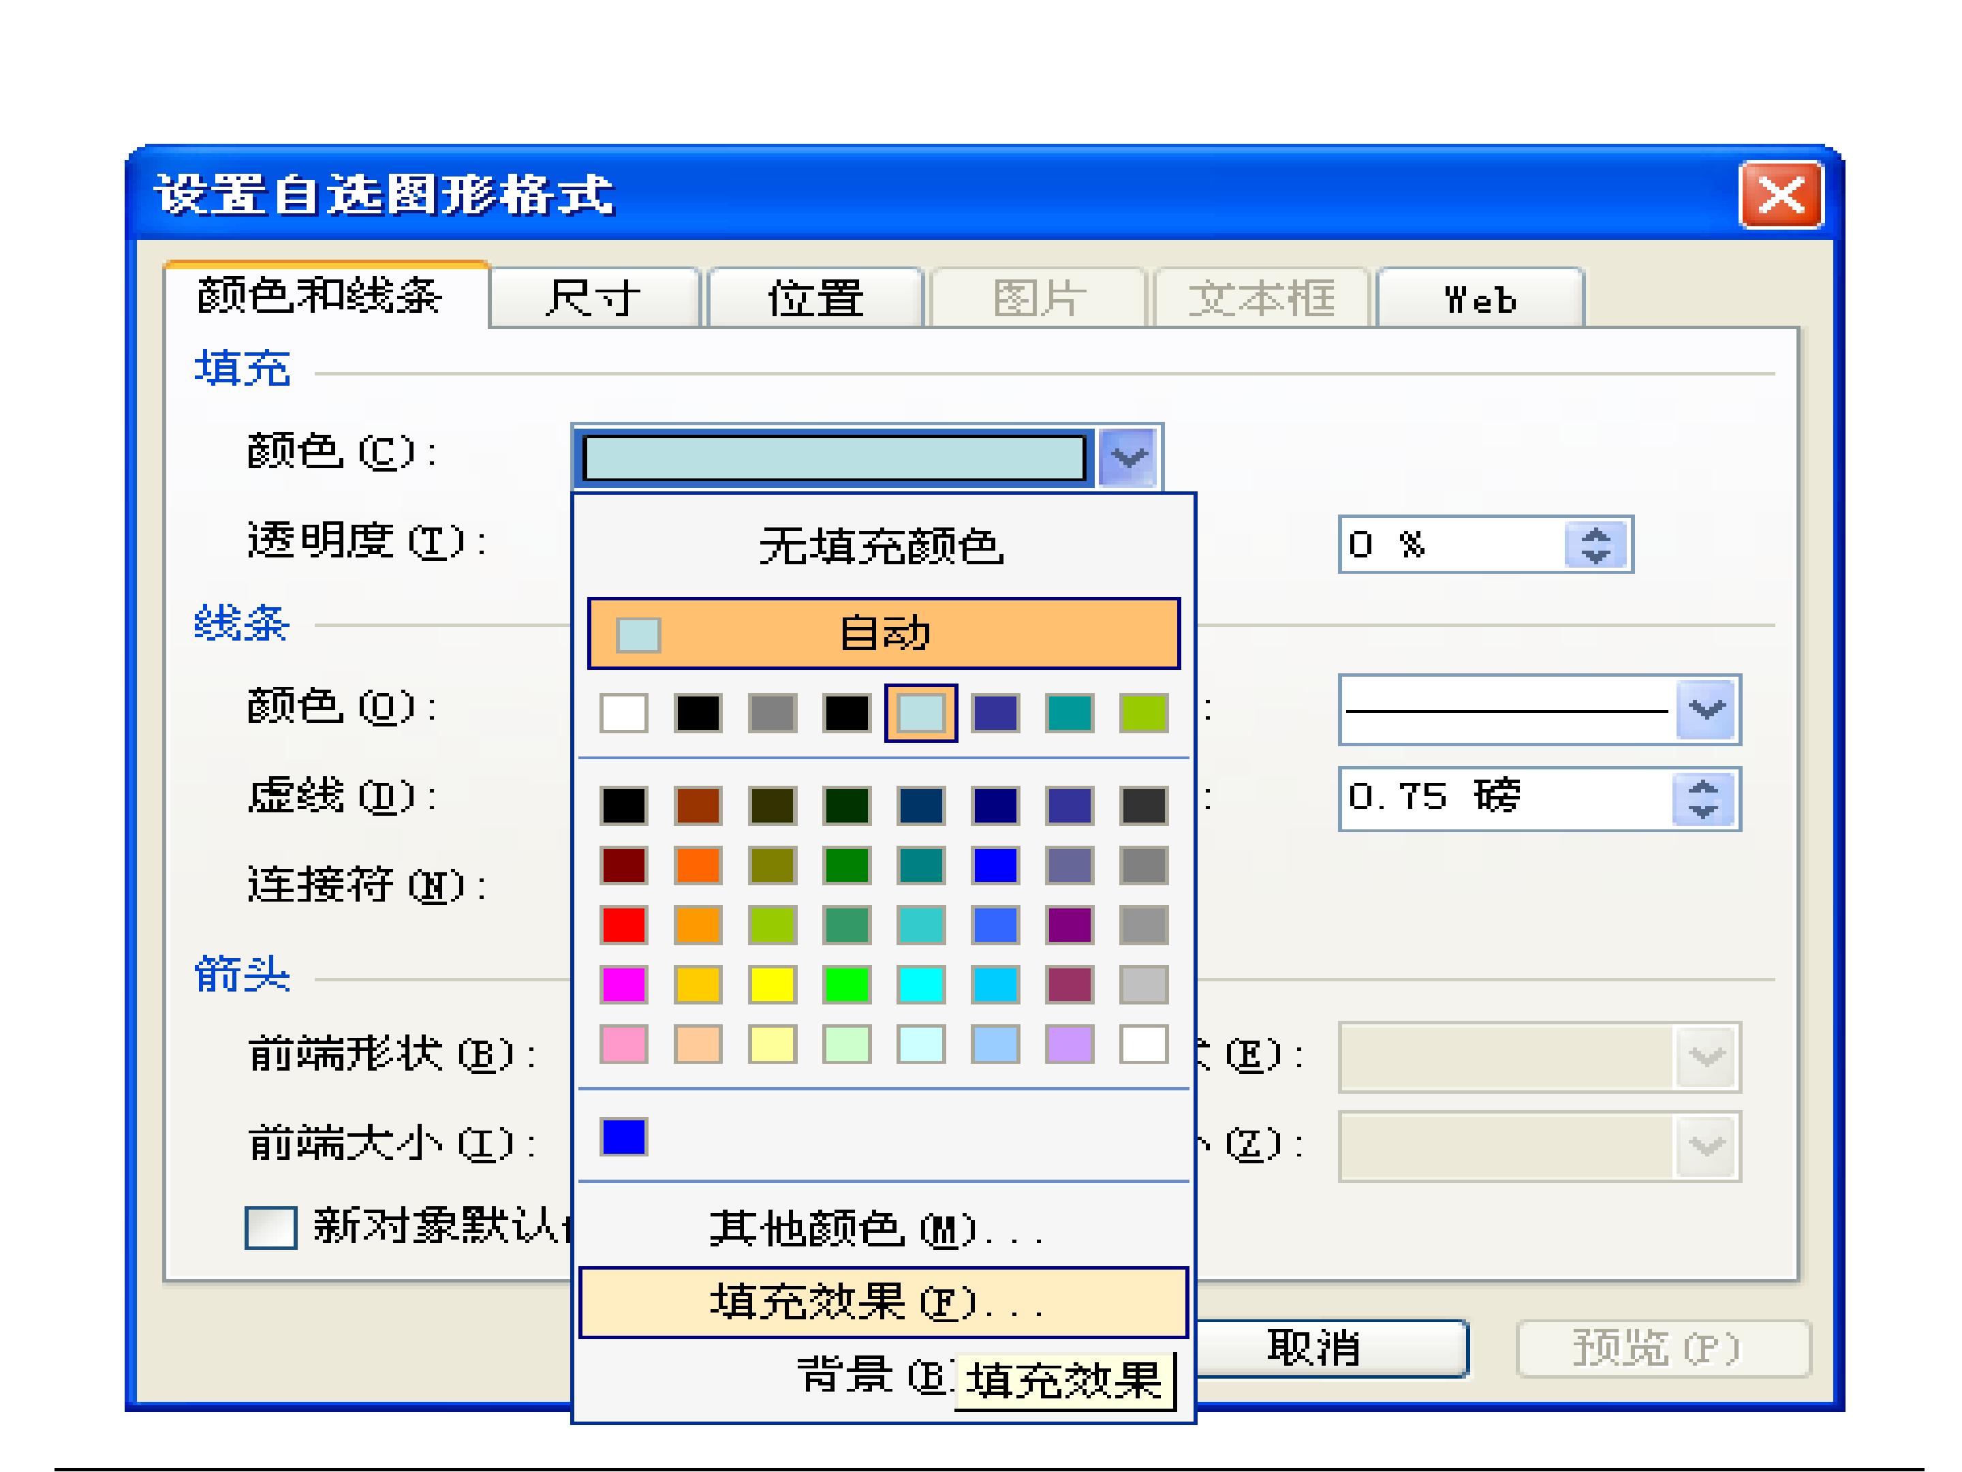Viewport: 1962px width, 1472px height.
Task: Adjust line weight 0.75 磅 spinner
Action: tap(1702, 799)
